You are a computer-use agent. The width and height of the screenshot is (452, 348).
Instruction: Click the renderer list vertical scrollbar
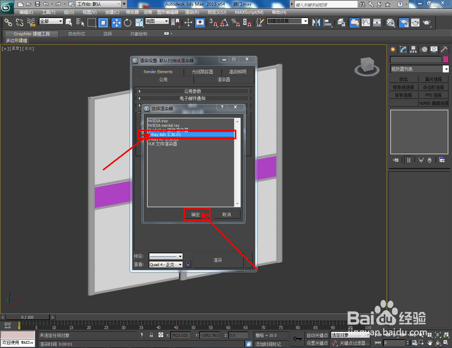coord(237,163)
